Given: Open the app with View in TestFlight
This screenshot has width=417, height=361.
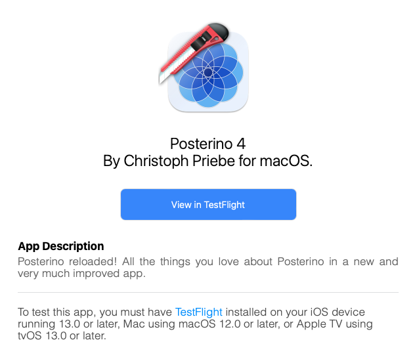Looking at the screenshot, I should [x=208, y=204].
